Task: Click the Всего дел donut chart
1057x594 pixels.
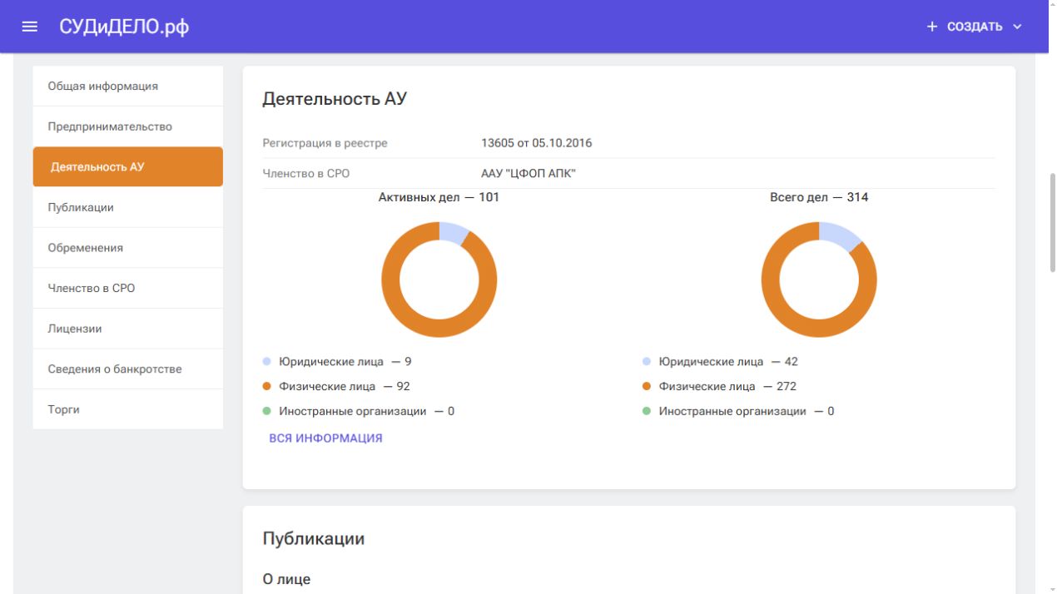Action: click(819, 280)
